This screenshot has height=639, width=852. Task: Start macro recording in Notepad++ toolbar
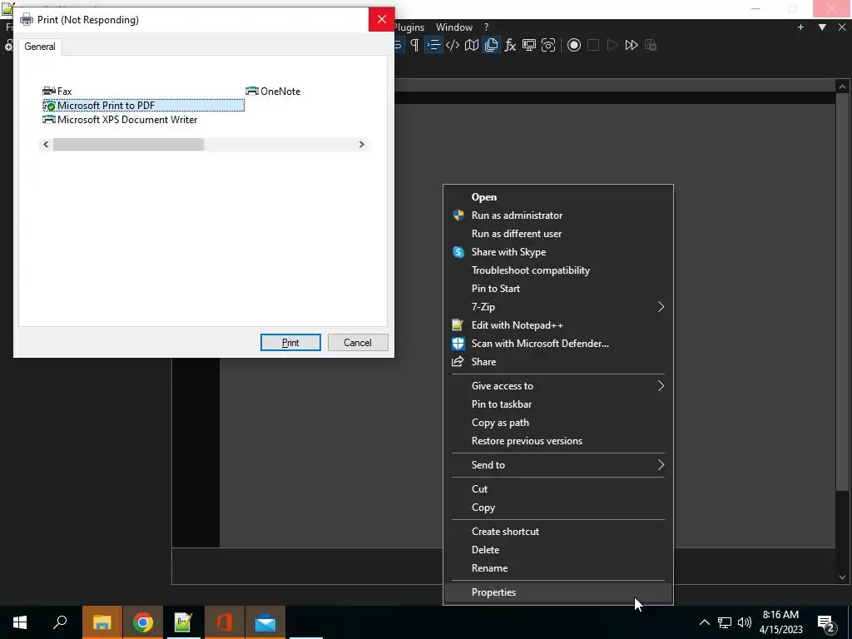coord(574,45)
